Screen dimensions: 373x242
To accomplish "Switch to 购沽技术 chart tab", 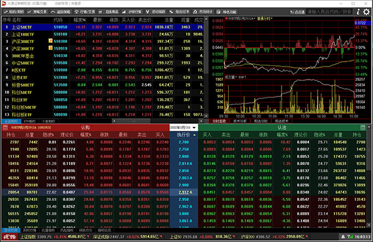I will [x=282, y=121].
